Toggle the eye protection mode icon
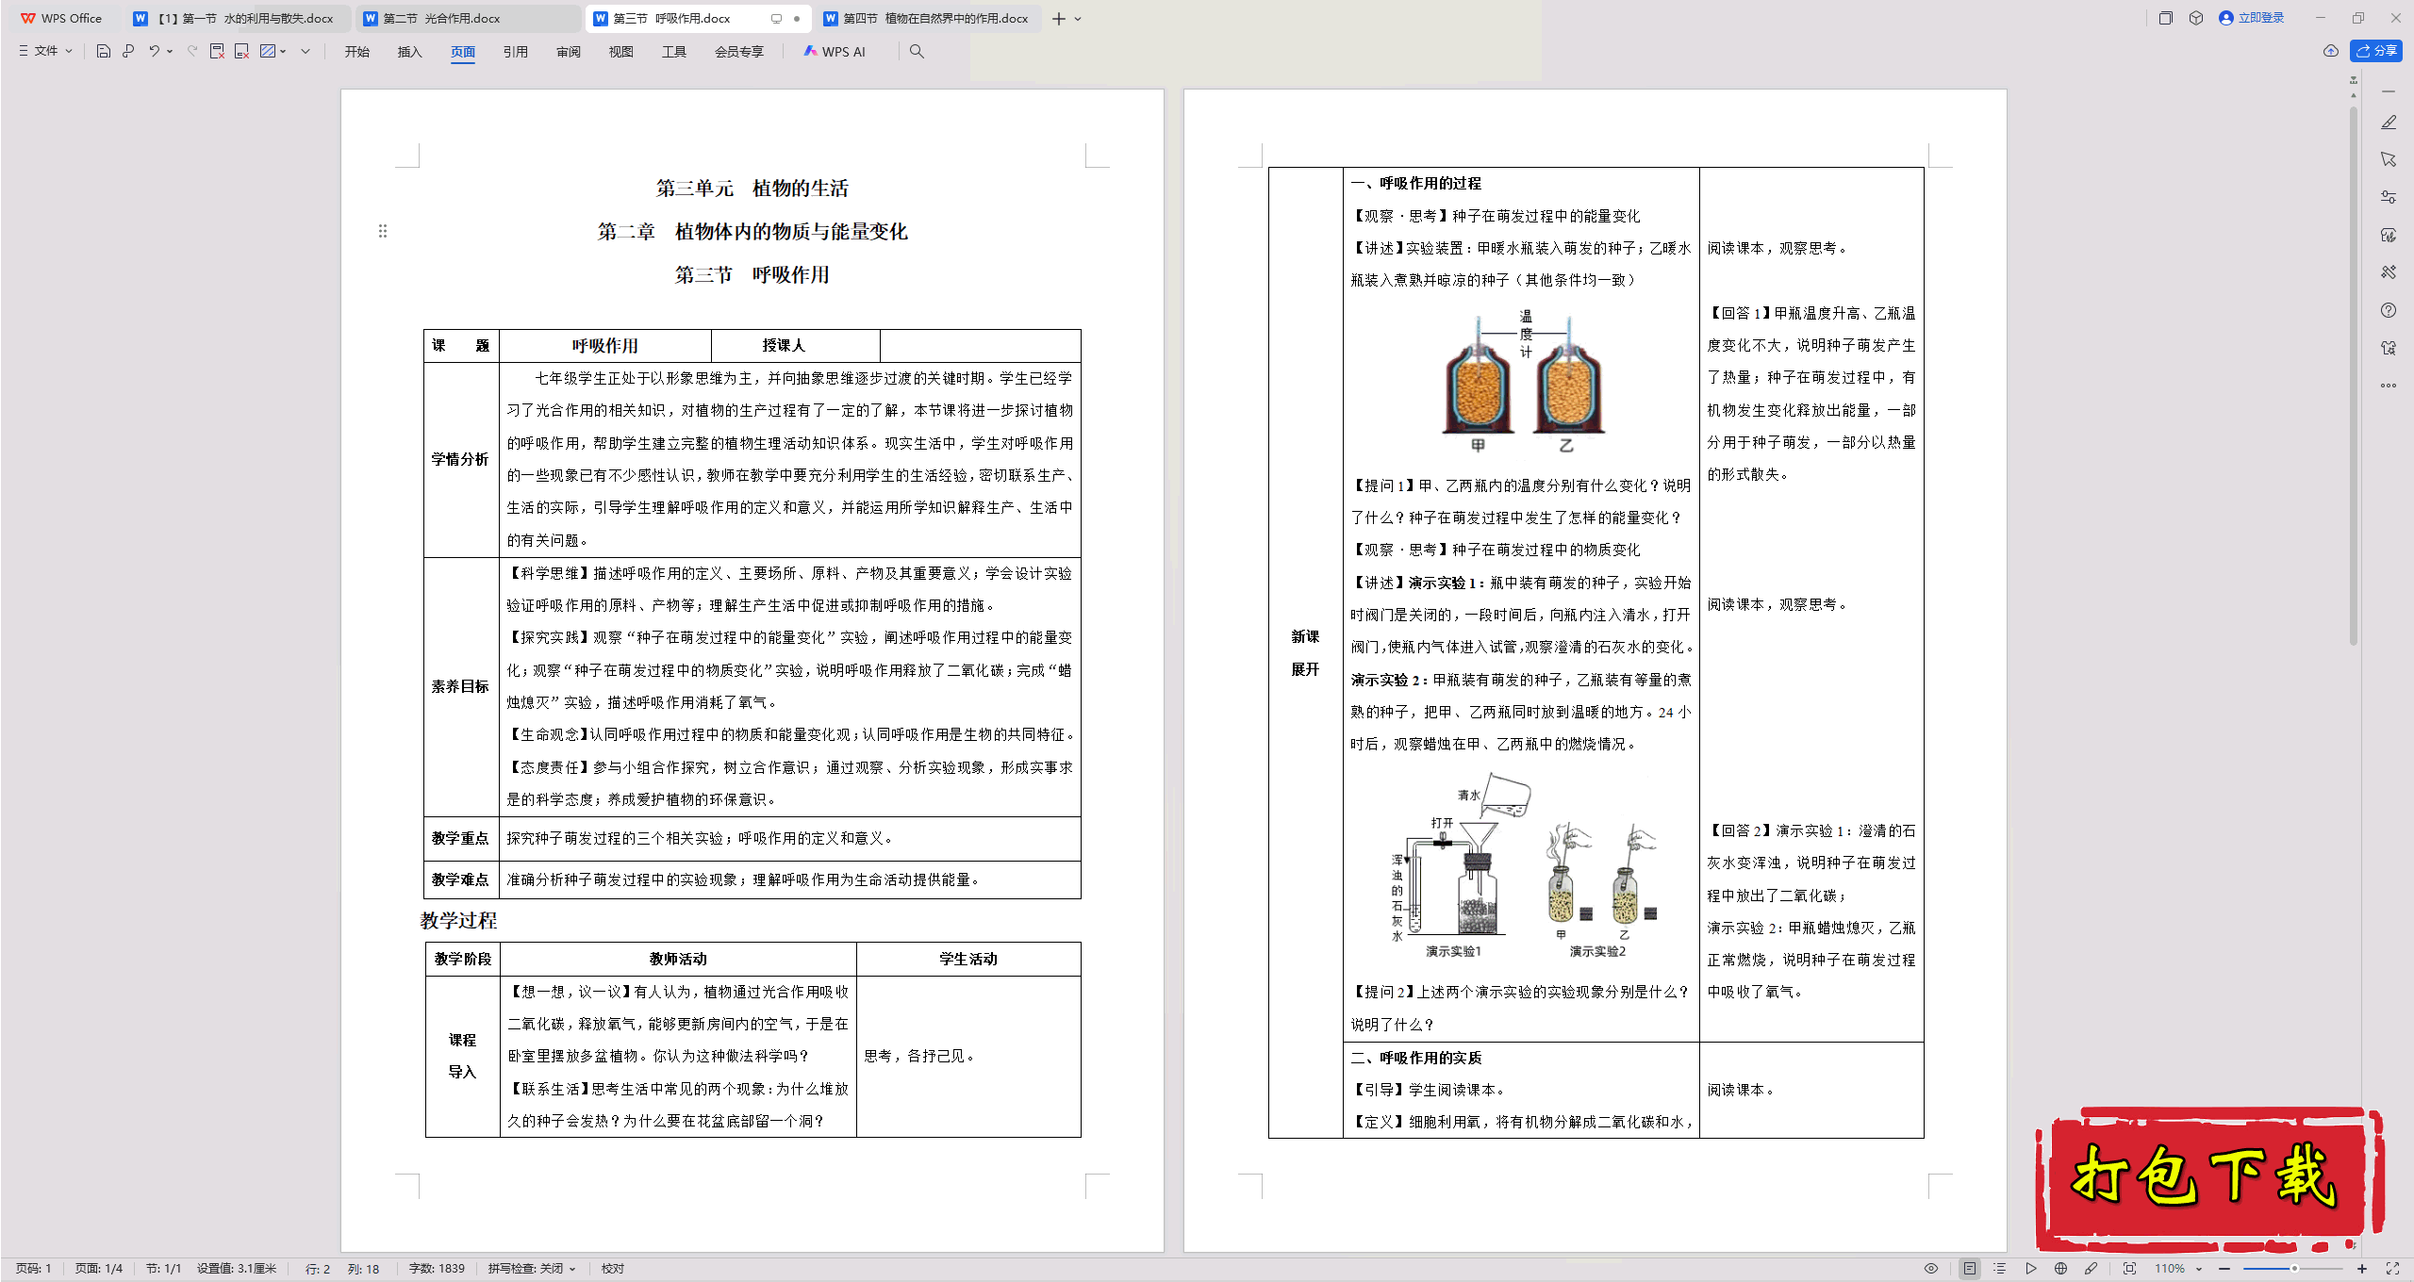Viewport: 2414px width, 1282px height. [x=1931, y=1269]
